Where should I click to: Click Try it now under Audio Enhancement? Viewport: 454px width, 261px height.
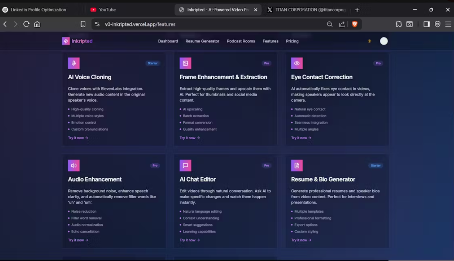coord(78,240)
